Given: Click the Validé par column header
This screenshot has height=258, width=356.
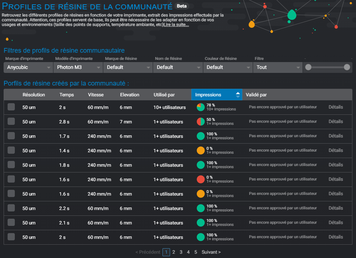Looking at the screenshot, I should [256, 95].
